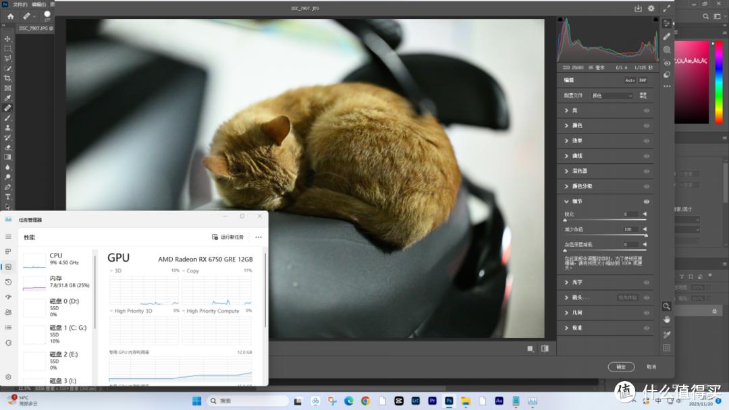Select the Move tool in Photoshop toolbar
This screenshot has height=410, width=729.
tap(7, 38)
